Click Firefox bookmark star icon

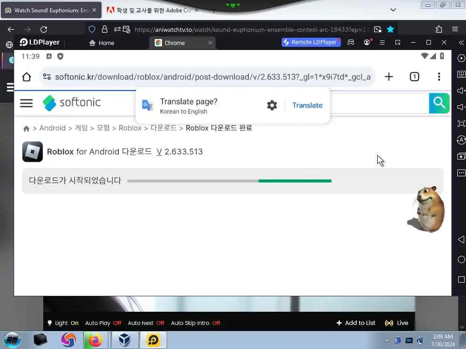point(390,29)
